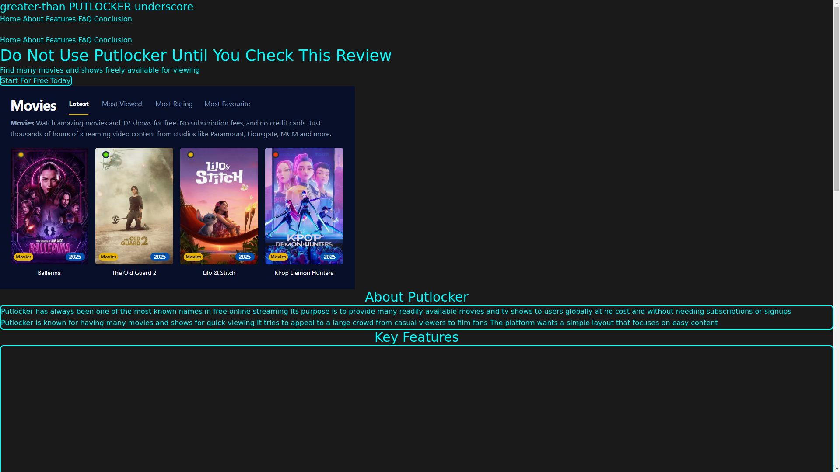Screen dimensions: 840x472
Task: Click the Key Features heading
Action: (x=416, y=337)
